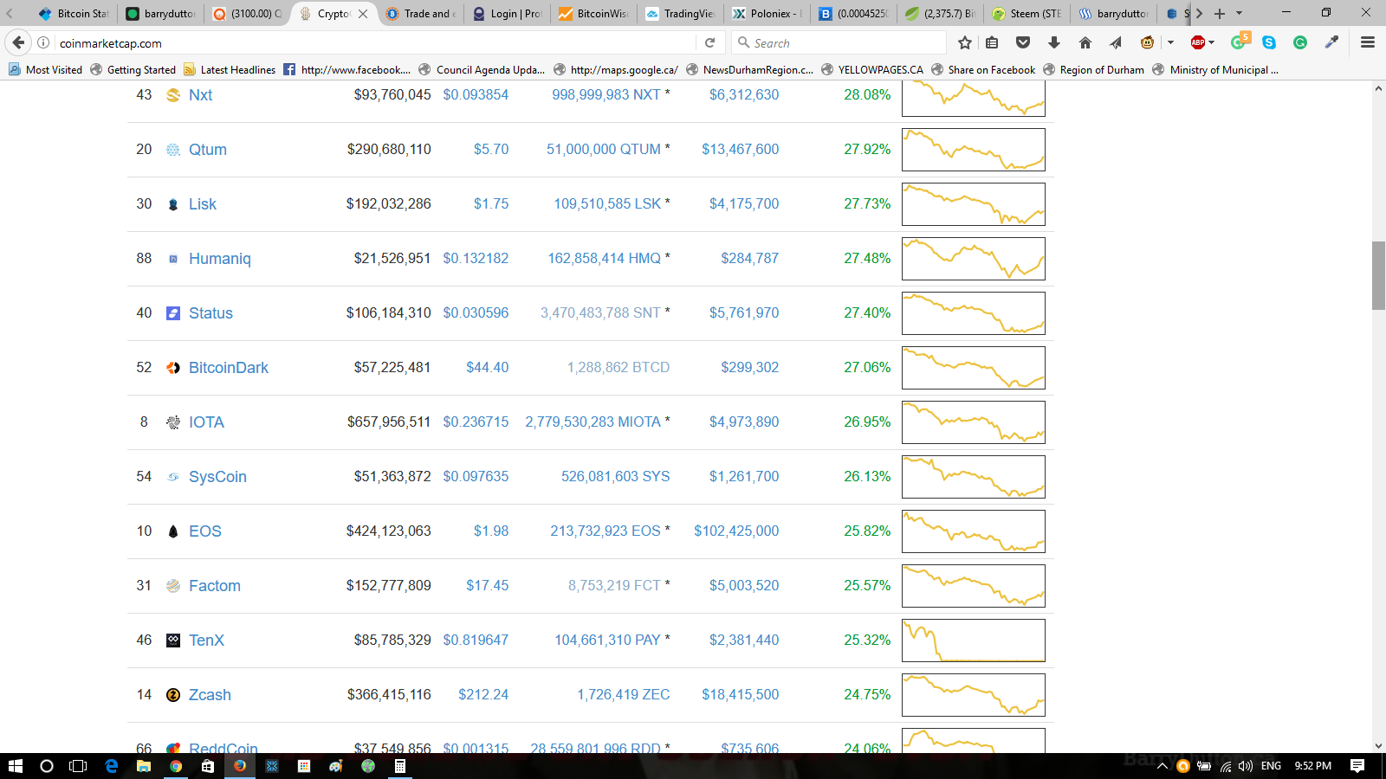Open the BitcoinDark coin link

(229, 368)
